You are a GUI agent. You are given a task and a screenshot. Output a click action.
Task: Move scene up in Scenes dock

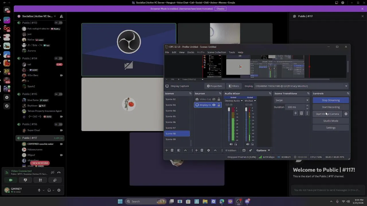(x=185, y=150)
